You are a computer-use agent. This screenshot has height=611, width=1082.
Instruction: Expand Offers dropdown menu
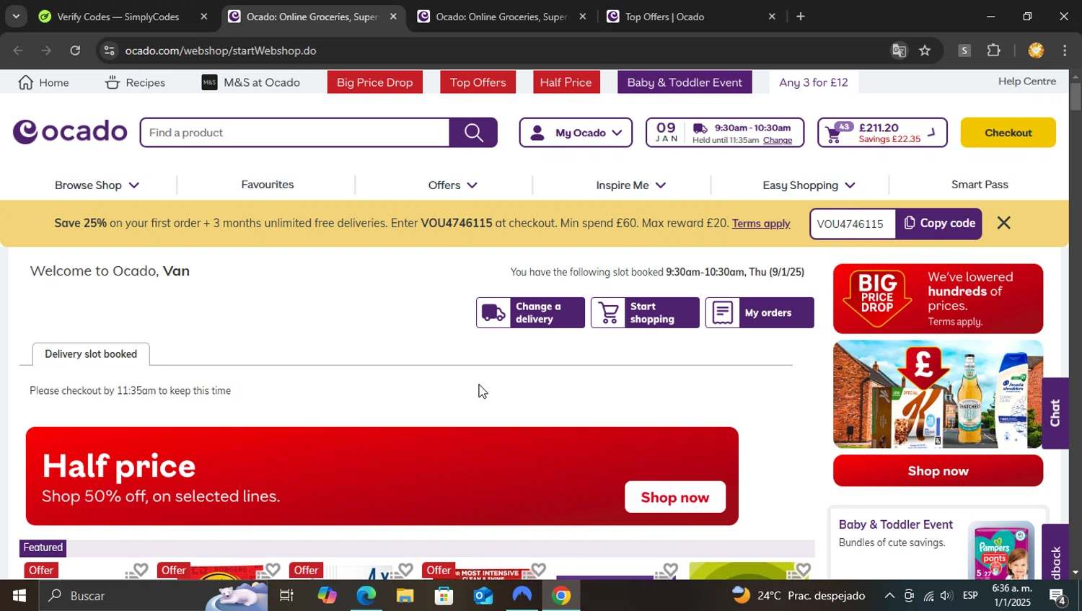(452, 185)
